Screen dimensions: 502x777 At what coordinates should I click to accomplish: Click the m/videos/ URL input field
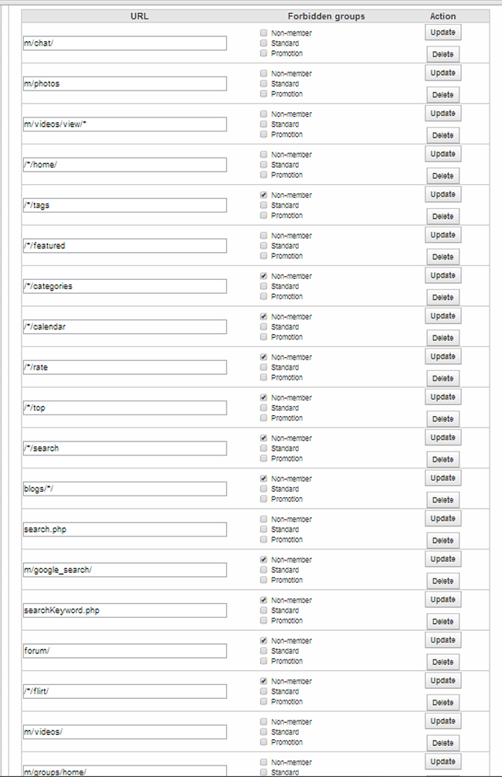point(124,732)
